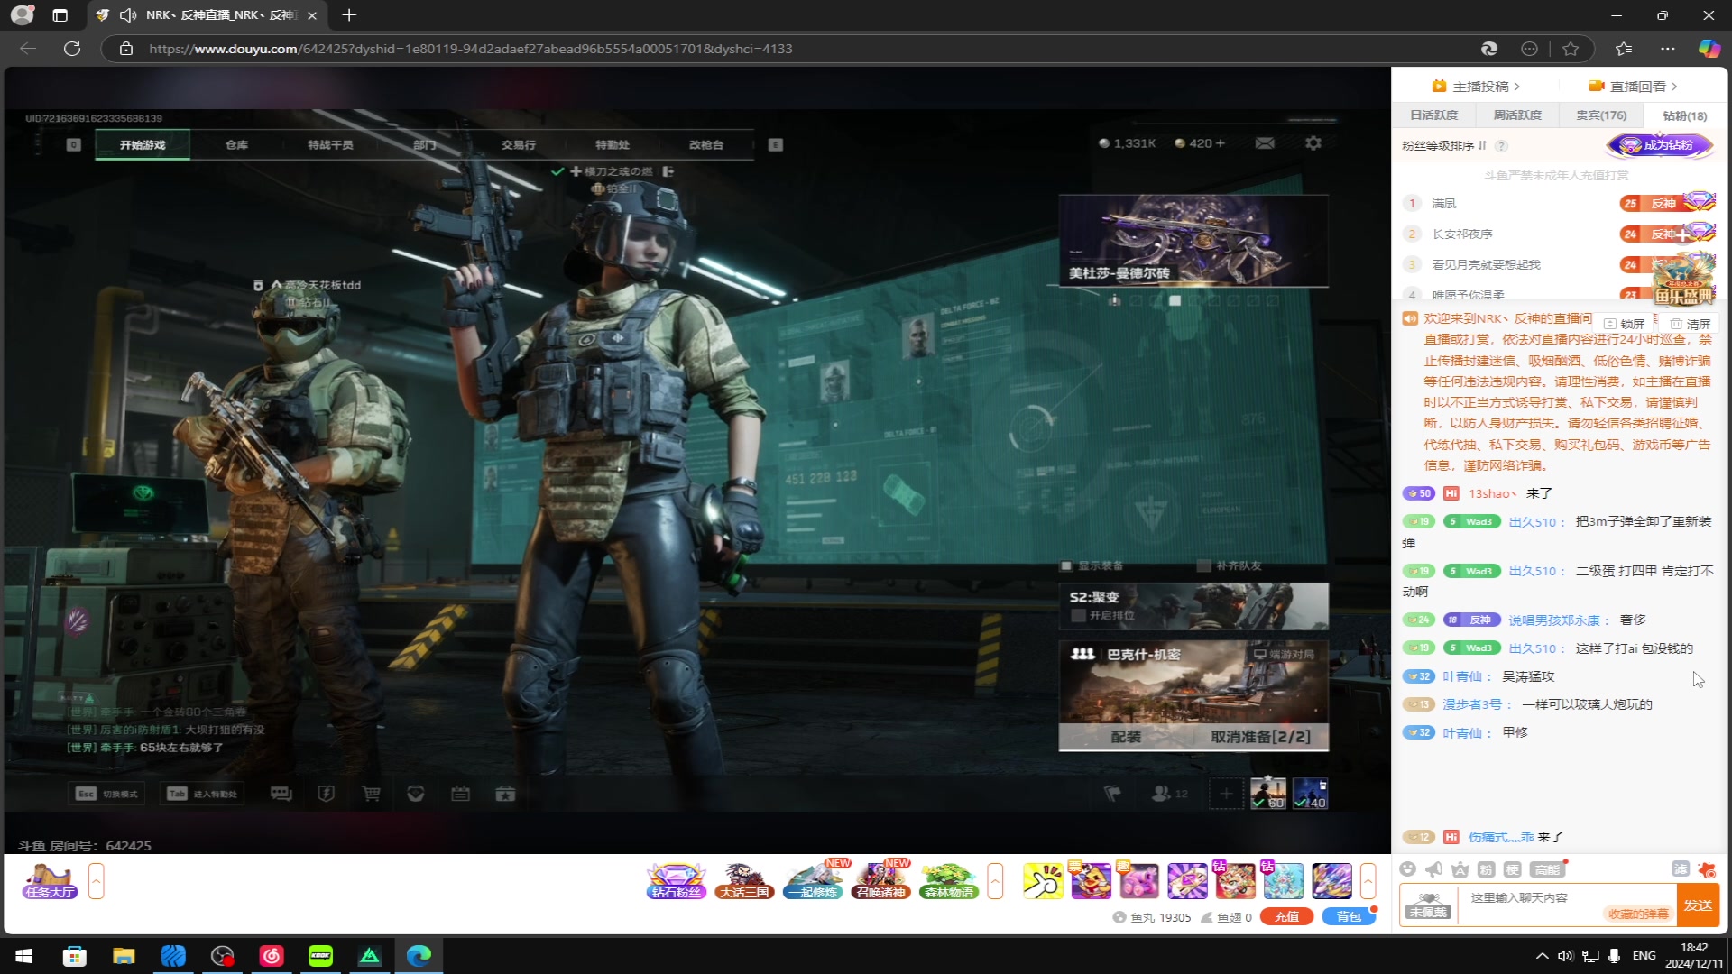Screen dimensions: 1732x974
Task: Toggle the 补齐队友 fill teammates checkbox
Action: [1203, 566]
